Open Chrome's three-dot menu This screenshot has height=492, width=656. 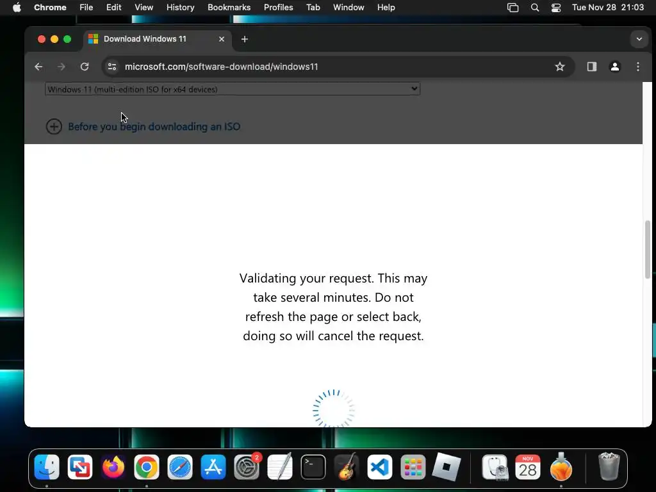click(637, 67)
